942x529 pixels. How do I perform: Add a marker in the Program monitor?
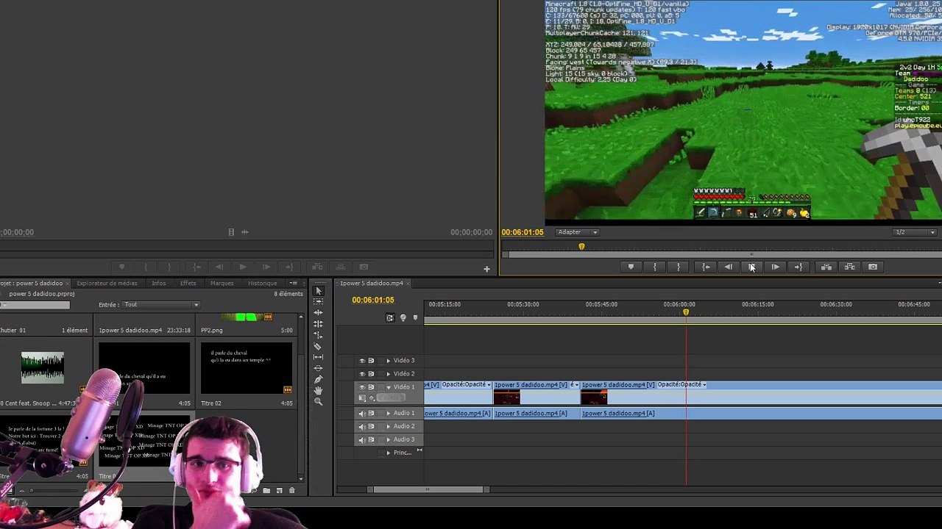point(631,267)
